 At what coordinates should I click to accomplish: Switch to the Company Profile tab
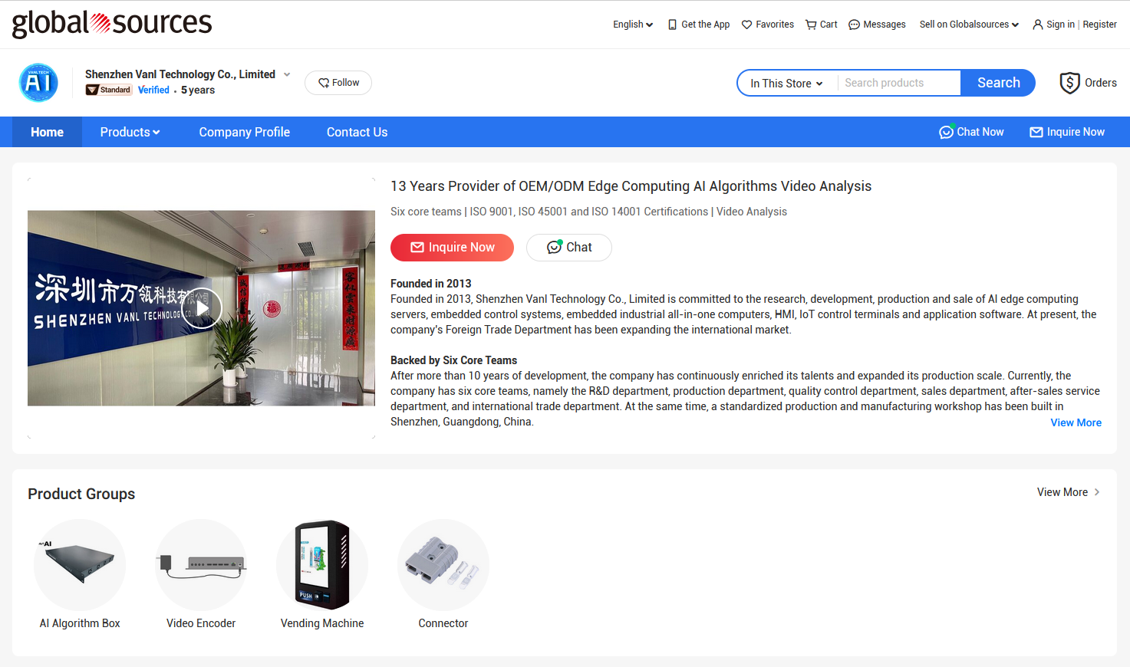coord(244,132)
